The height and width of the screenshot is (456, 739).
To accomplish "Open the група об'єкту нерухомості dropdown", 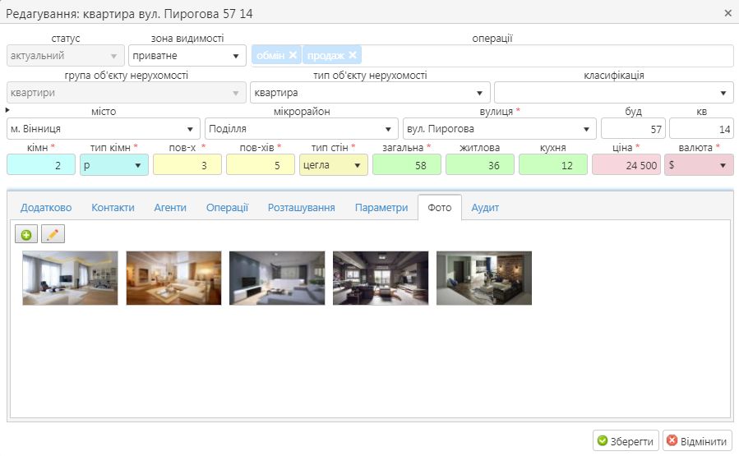I will tap(127, 93).
